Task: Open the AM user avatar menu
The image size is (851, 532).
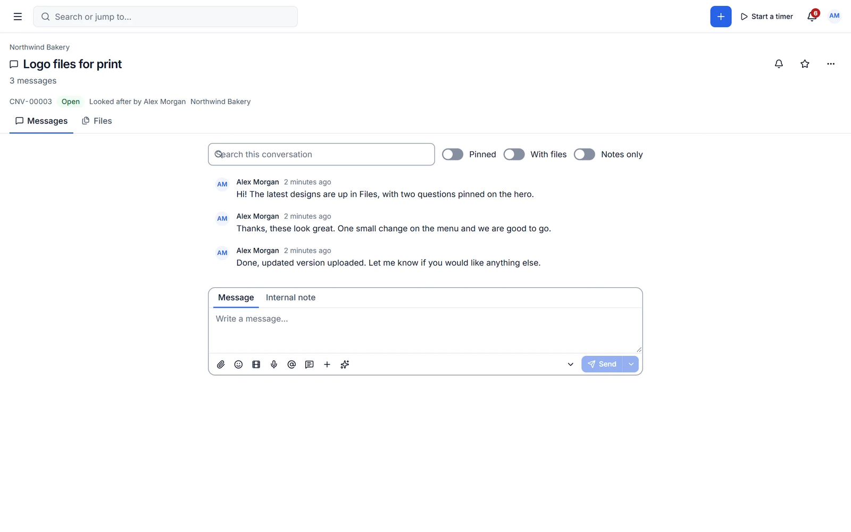Action: [834, 16]
